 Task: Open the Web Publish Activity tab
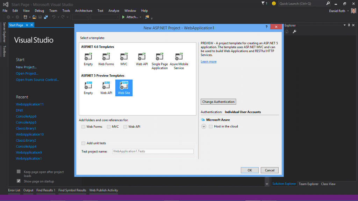point(103,190)
